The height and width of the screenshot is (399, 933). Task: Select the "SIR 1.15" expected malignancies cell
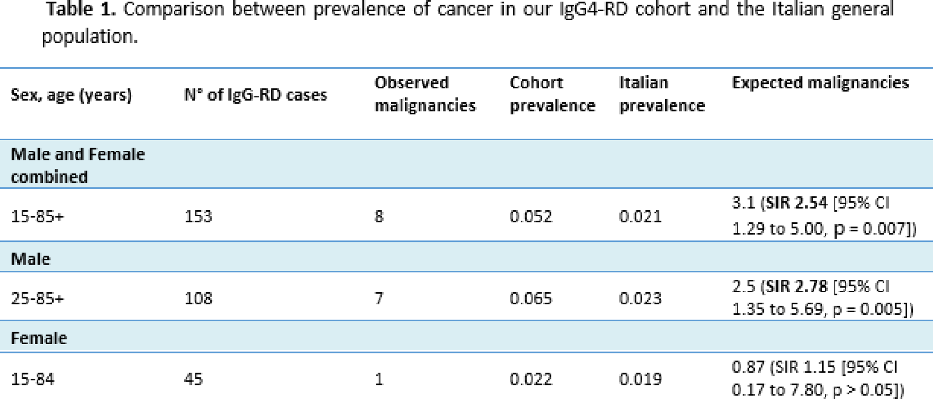817,378
